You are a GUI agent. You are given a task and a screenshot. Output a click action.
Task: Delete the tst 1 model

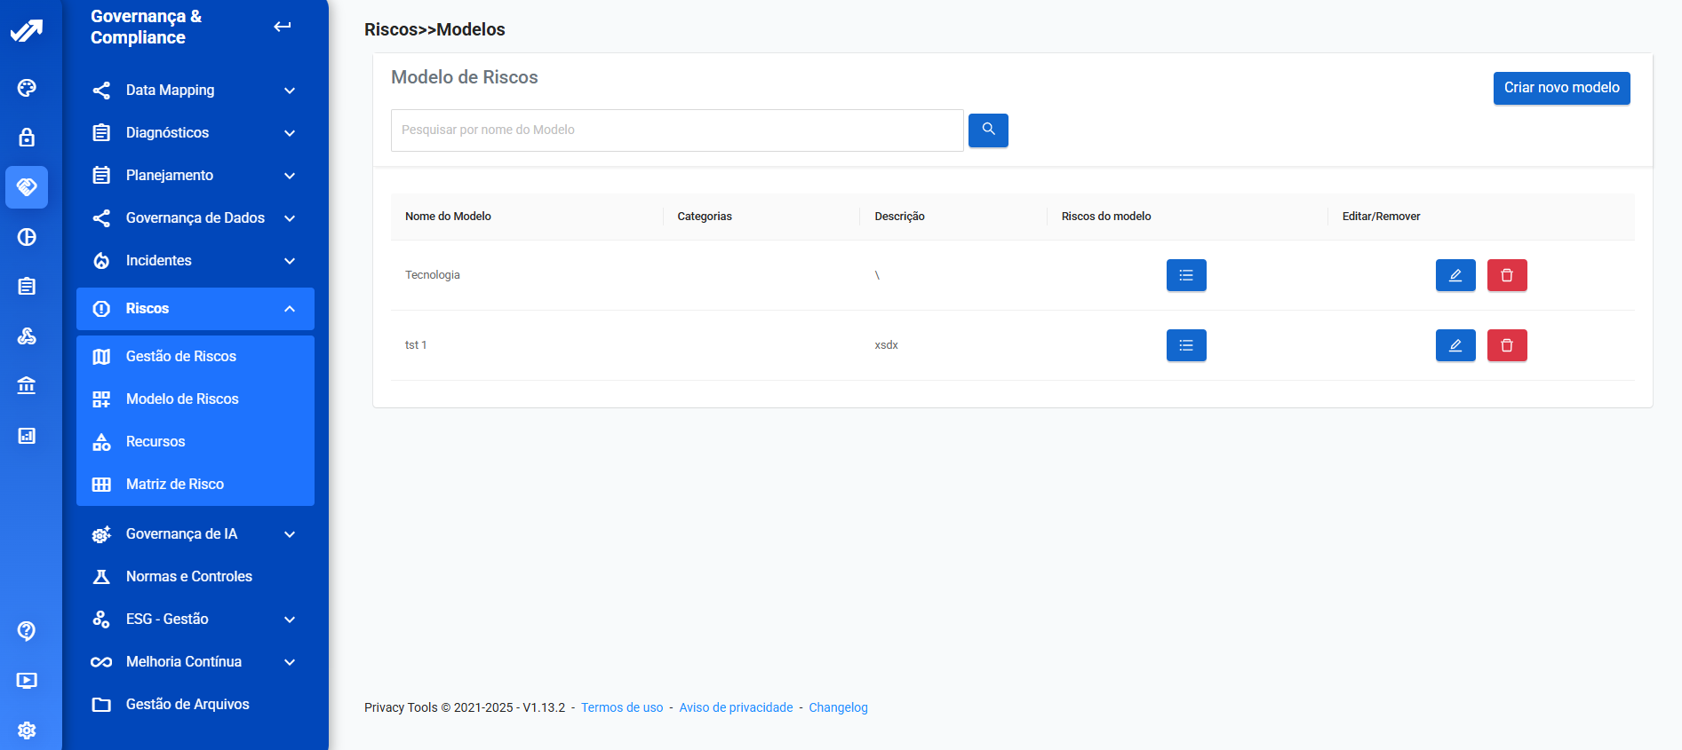[1506, 345]
